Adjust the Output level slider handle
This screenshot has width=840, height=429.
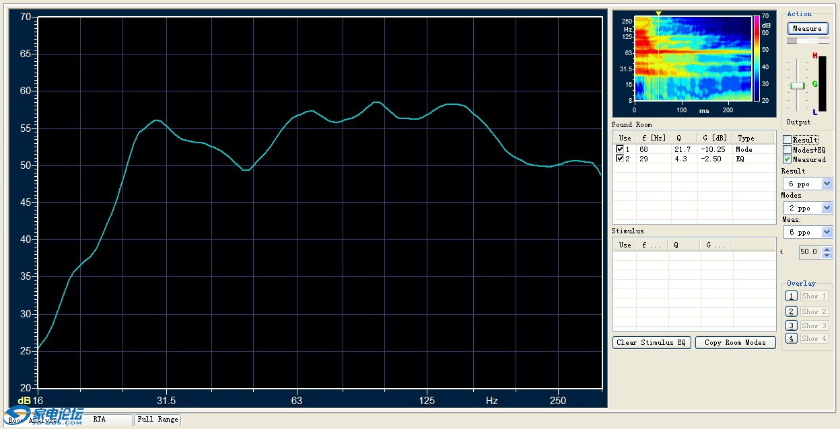tap(798, 85)
